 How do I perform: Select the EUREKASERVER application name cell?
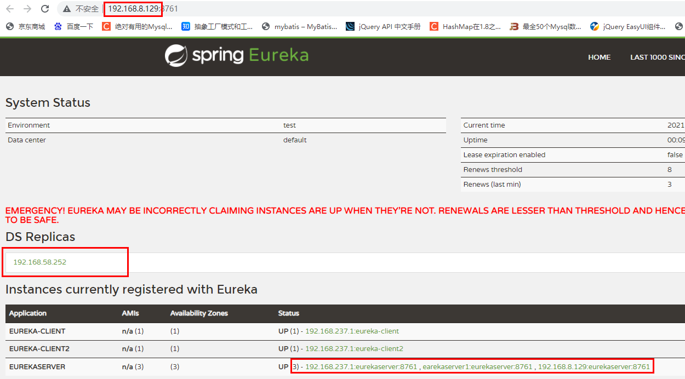[37, 366]
